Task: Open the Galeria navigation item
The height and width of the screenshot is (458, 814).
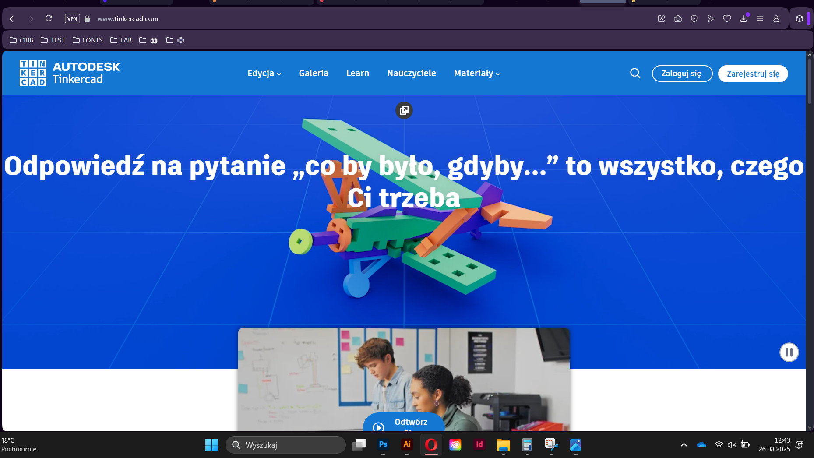Action: coord(314,73)
